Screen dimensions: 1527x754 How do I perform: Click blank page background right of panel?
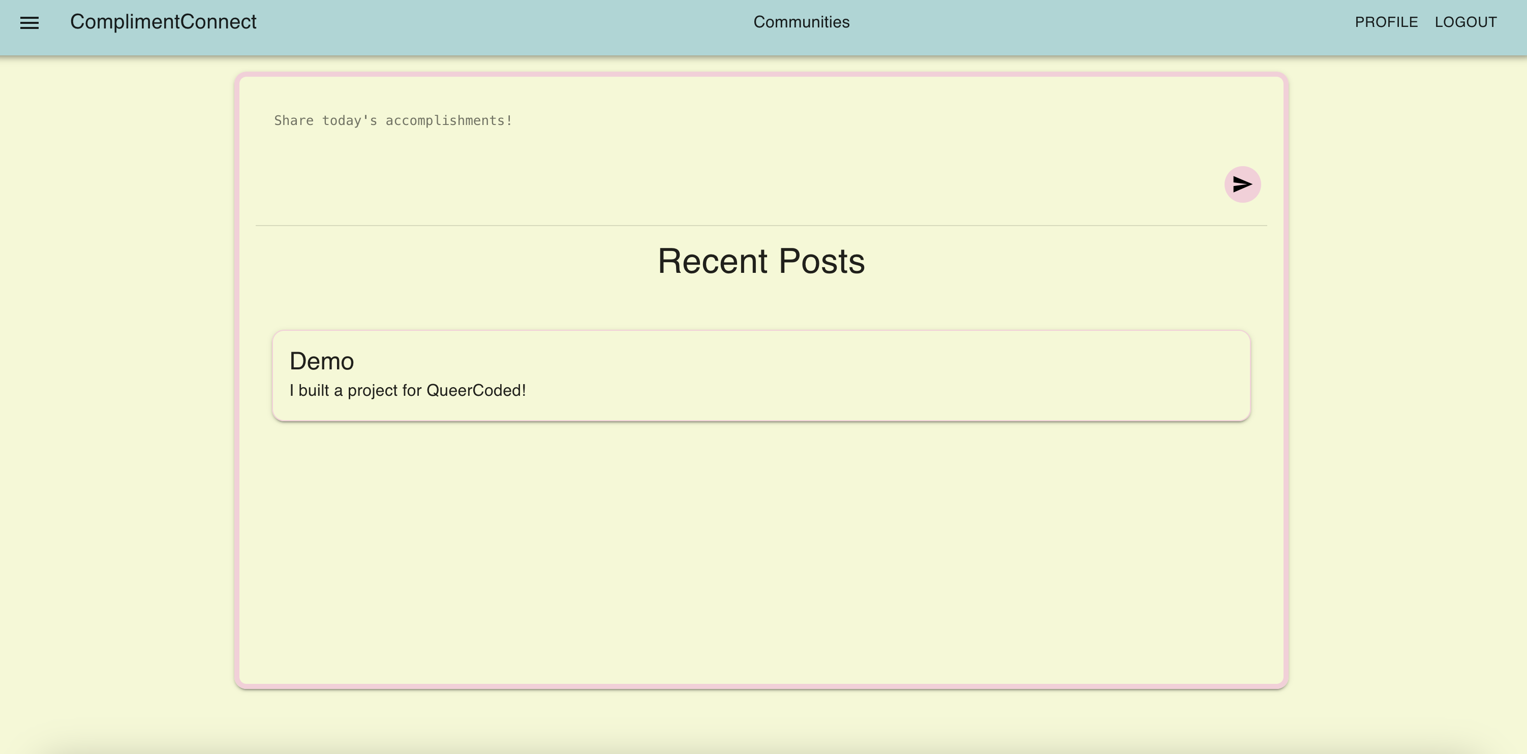pos(1405,379)
